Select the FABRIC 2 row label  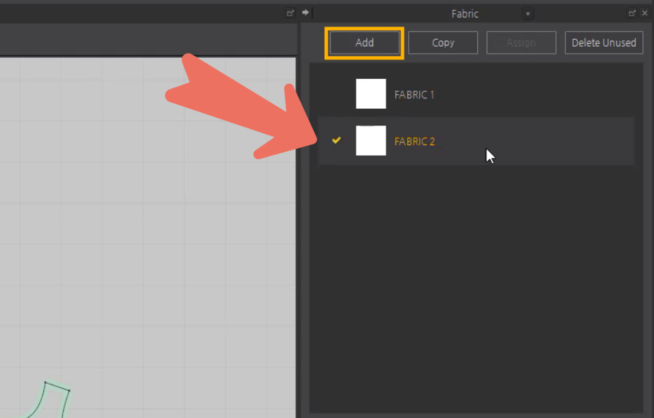[x=414, y=141]
